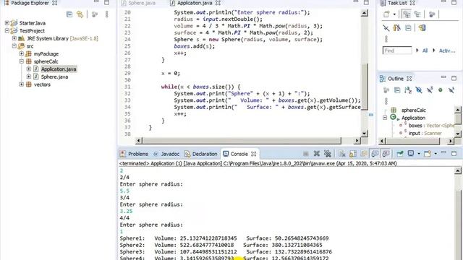The image size is (463, 260).
Task: Expand the myPackage package node
Action: point(22,53)
